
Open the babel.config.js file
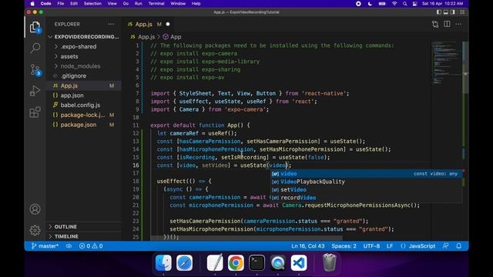pos(84,105)
